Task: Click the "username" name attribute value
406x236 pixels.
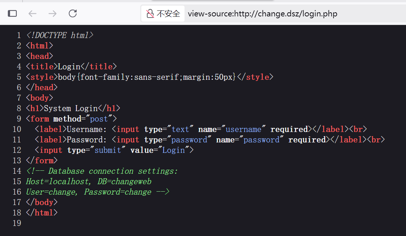Action: pos(243,129)
